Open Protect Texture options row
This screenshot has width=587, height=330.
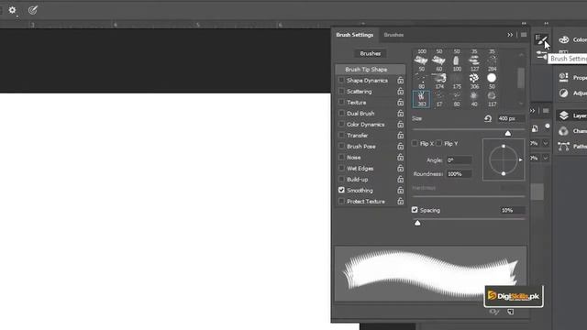tap(366, 202)
